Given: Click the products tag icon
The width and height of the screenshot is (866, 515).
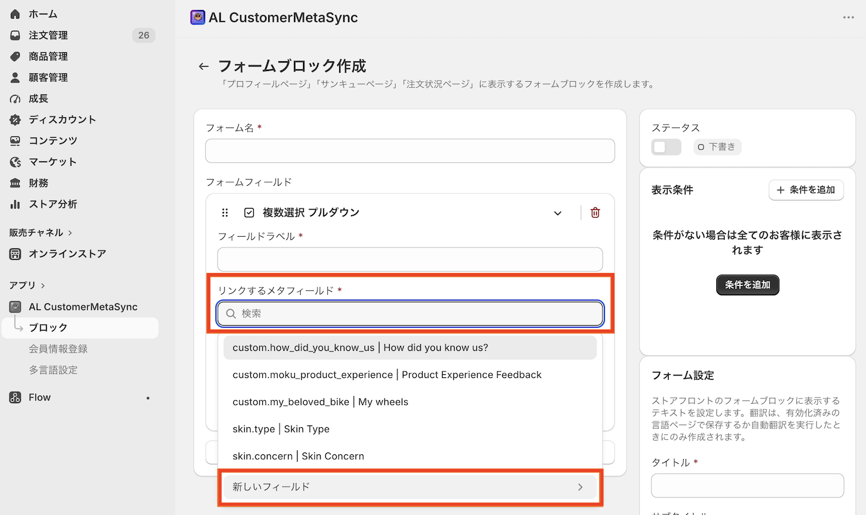Looking at the screenshot, I should 15,56.
